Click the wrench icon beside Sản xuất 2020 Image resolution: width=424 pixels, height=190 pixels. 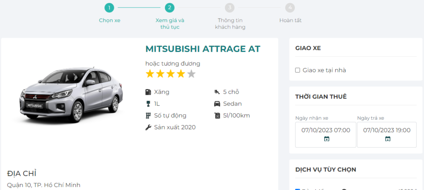(x=148, y=127)
